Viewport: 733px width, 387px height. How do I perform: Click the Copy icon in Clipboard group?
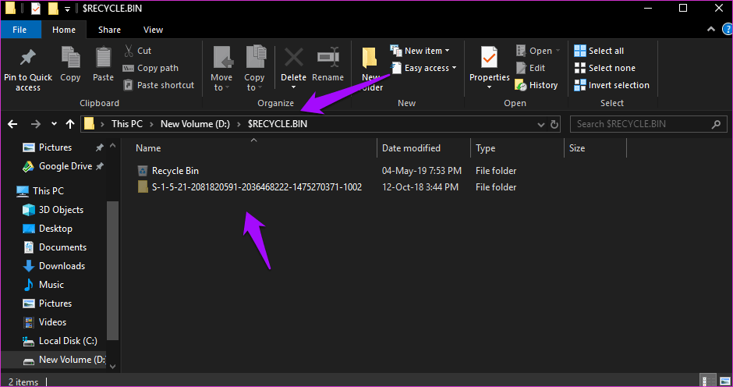(x=71, y=58)
